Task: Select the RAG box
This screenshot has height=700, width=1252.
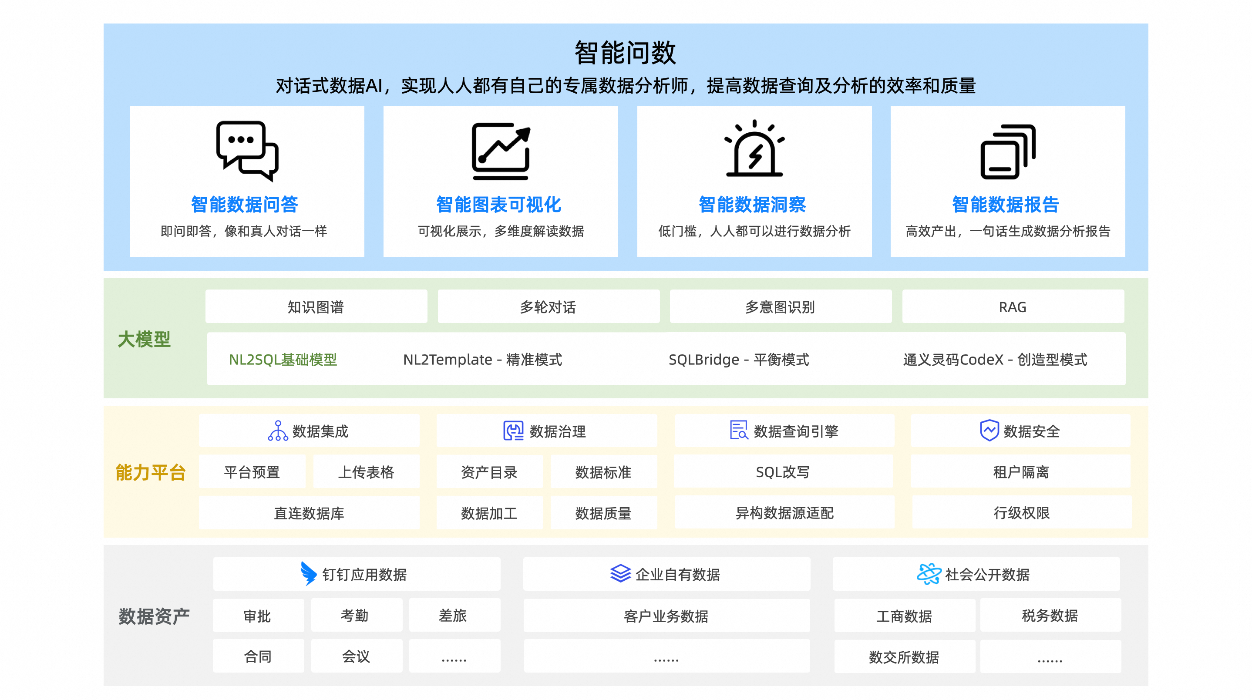Action: (x=1013, y=307)
